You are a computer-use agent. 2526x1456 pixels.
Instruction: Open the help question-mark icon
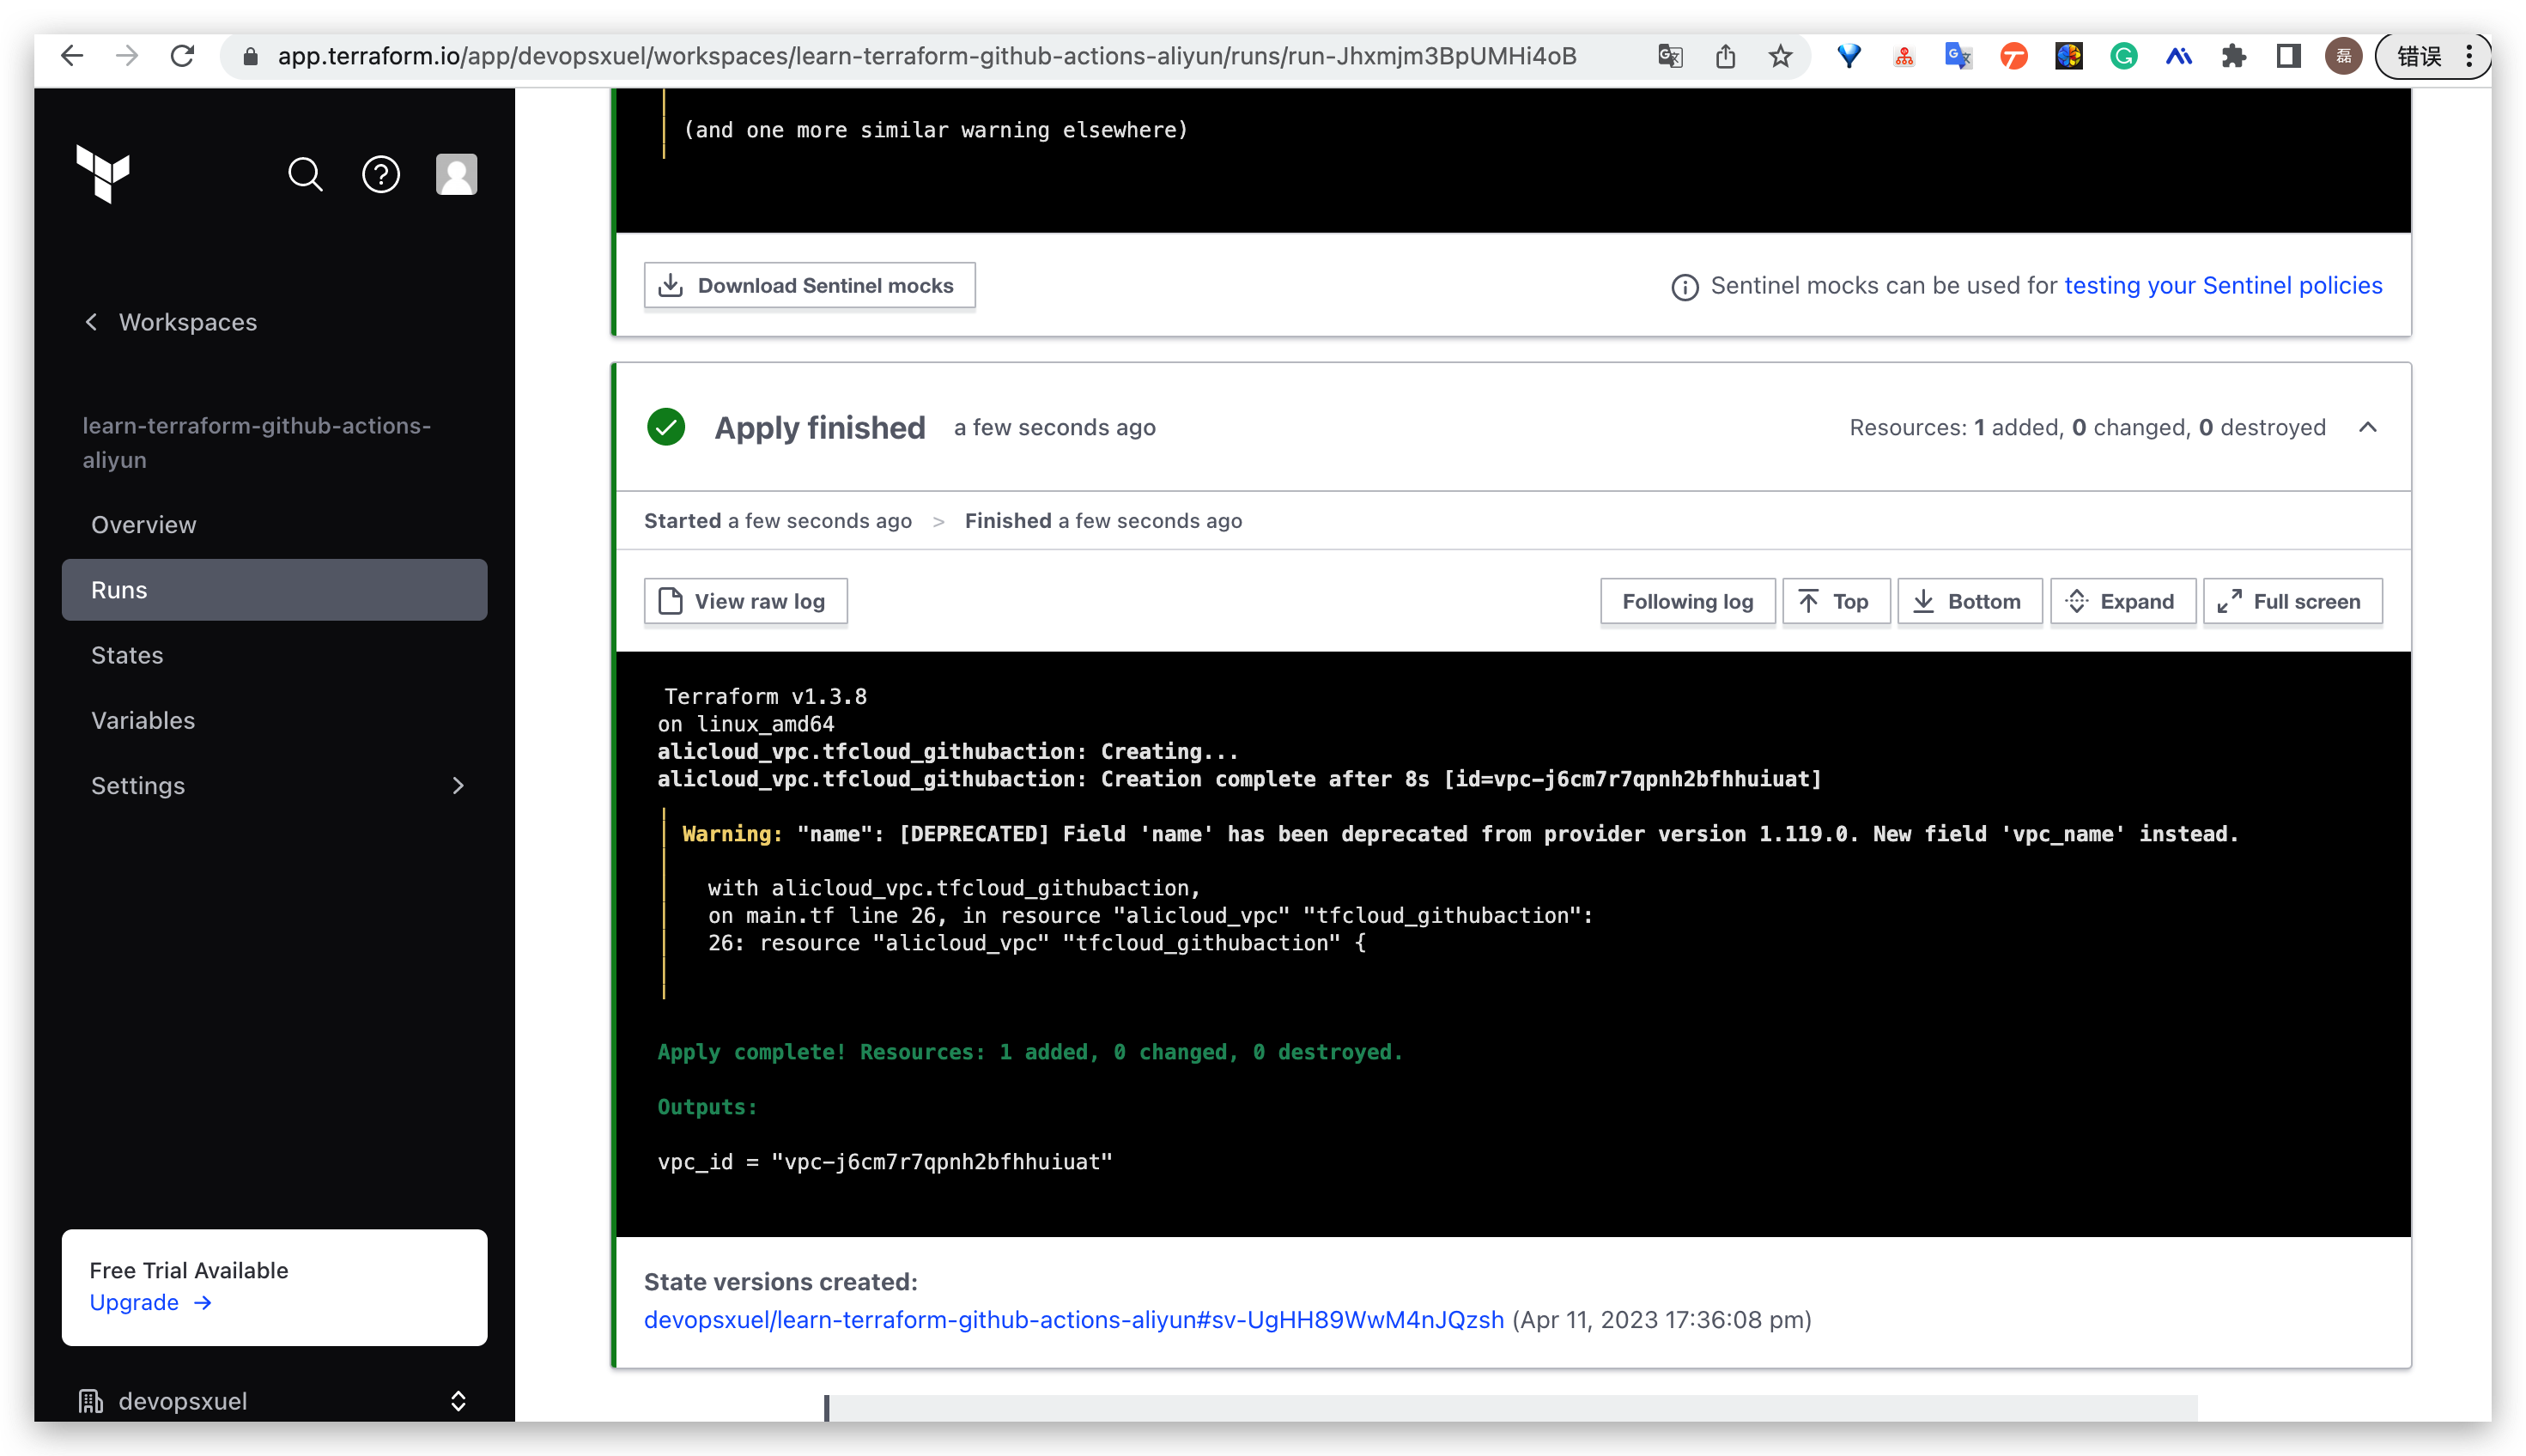tap(380, 175)
